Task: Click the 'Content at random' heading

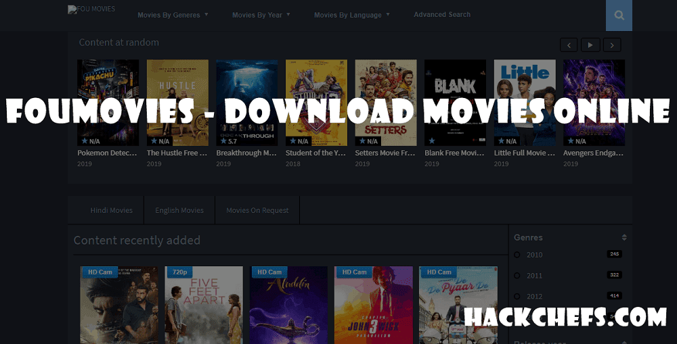Action: 118,43
